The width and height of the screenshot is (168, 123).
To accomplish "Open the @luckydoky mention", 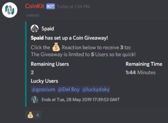I will [x=96, y=89].
